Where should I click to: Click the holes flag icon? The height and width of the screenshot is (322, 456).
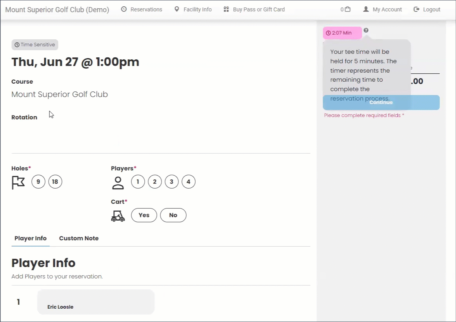click(x=18, y=182)
